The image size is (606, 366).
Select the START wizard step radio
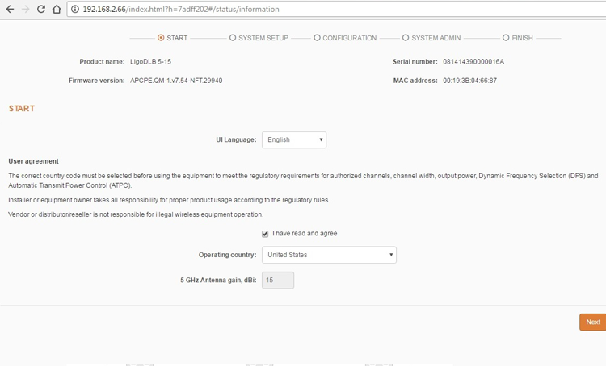tap(161, 38)
